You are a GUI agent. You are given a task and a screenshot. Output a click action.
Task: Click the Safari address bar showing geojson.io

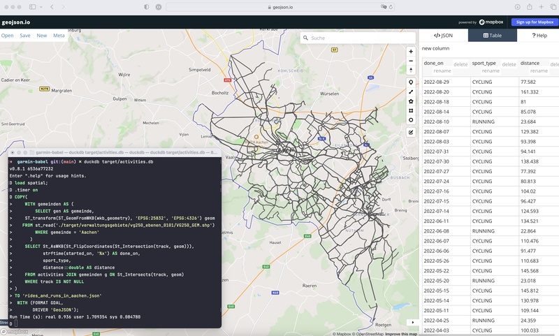point(280,7)
